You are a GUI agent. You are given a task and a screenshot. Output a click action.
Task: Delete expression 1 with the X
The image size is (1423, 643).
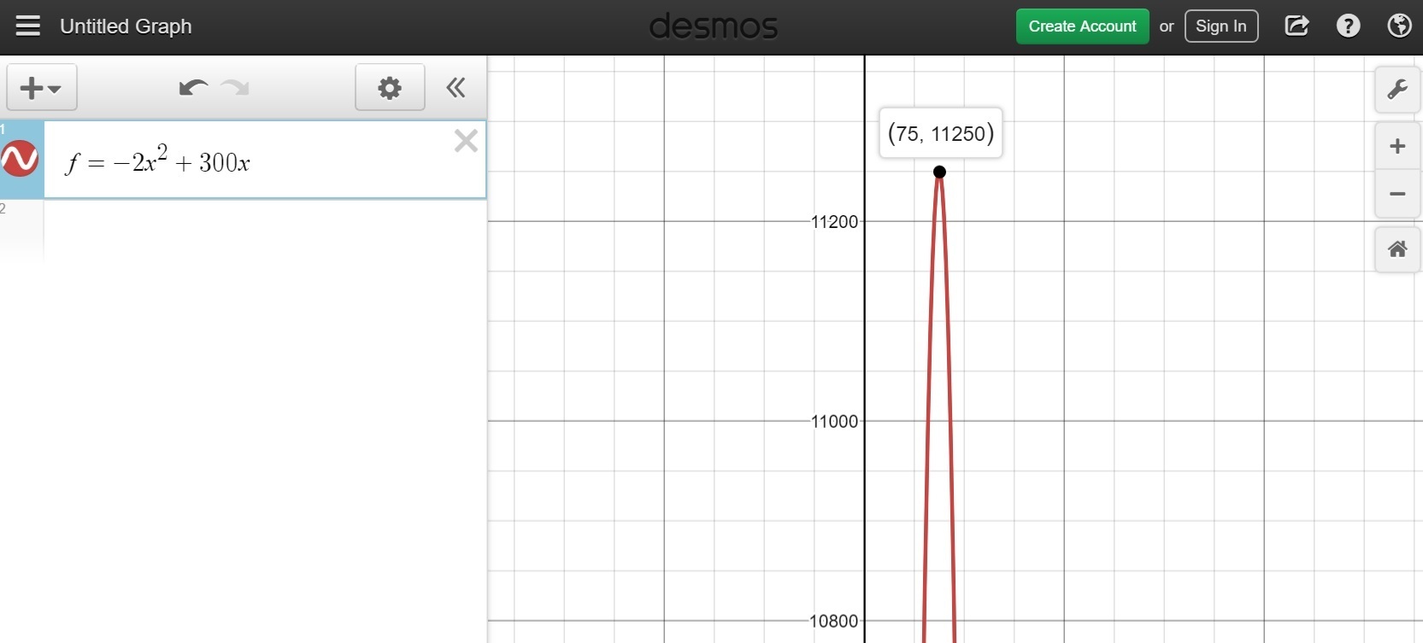click(466, 140)
